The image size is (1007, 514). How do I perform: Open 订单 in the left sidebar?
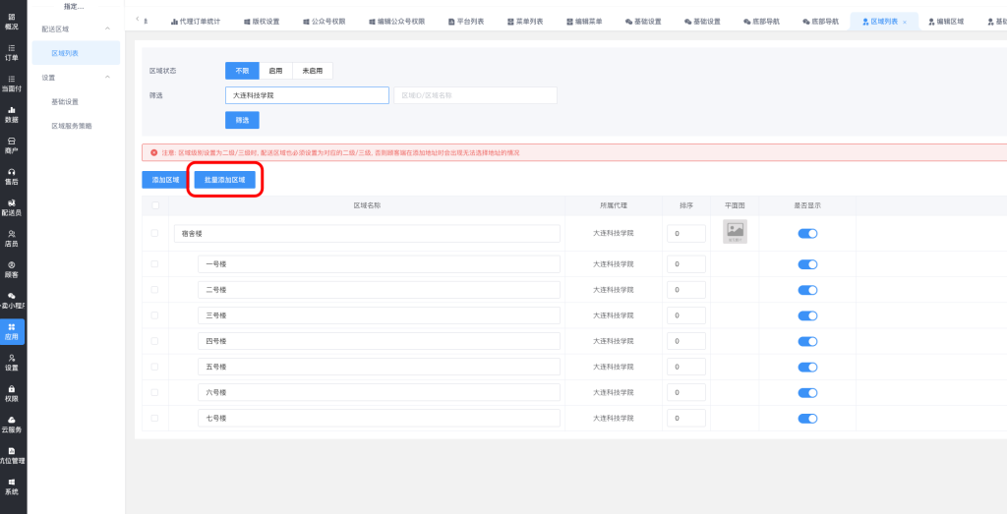(12, 53)
